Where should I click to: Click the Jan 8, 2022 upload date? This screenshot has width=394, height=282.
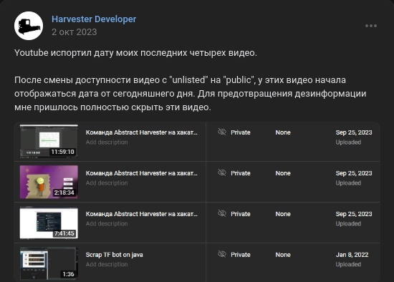tap(352, 255)
